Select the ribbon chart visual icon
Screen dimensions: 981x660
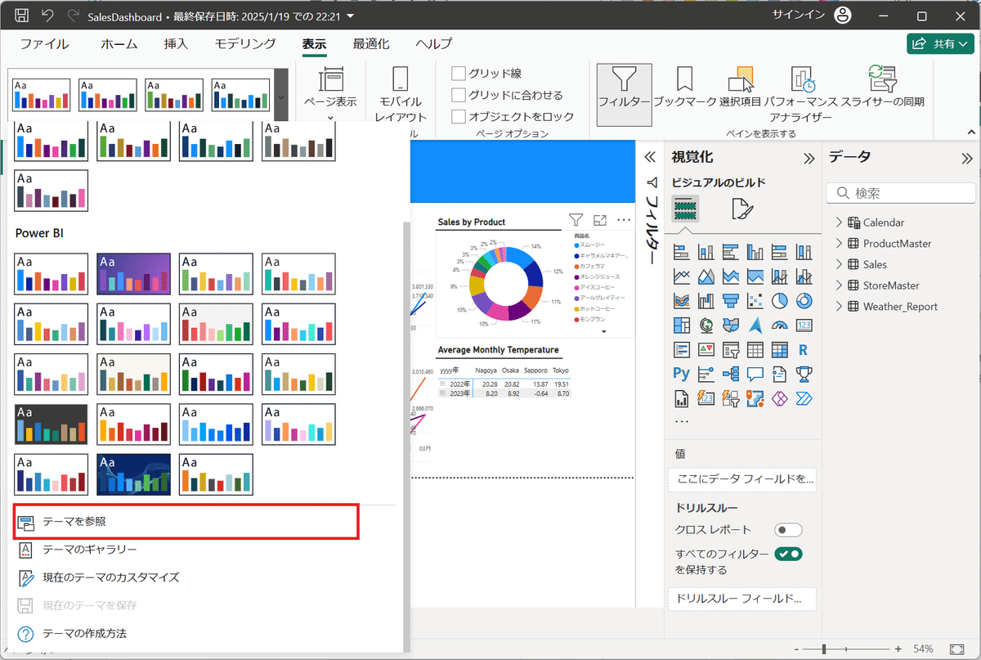click(681, 301)
